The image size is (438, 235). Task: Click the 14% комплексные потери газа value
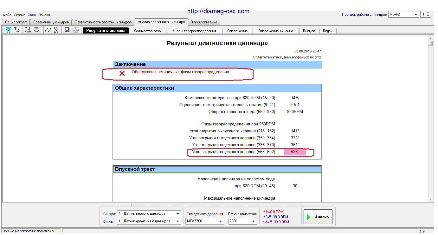pos(295,98)
